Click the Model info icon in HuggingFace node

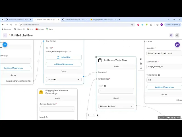47,117
